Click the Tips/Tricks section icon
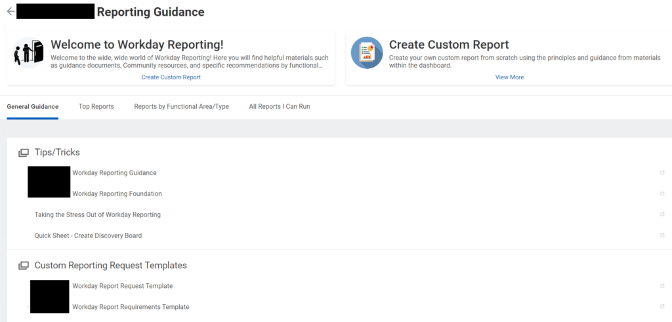Image resolution: width=672 pixels, height=322 pixels. click(x=23, y=153)
